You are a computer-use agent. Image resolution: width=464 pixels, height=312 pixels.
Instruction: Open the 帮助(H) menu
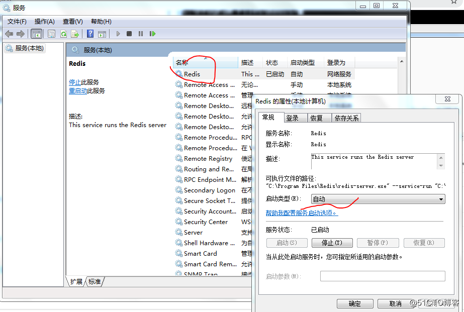(101, 22)
